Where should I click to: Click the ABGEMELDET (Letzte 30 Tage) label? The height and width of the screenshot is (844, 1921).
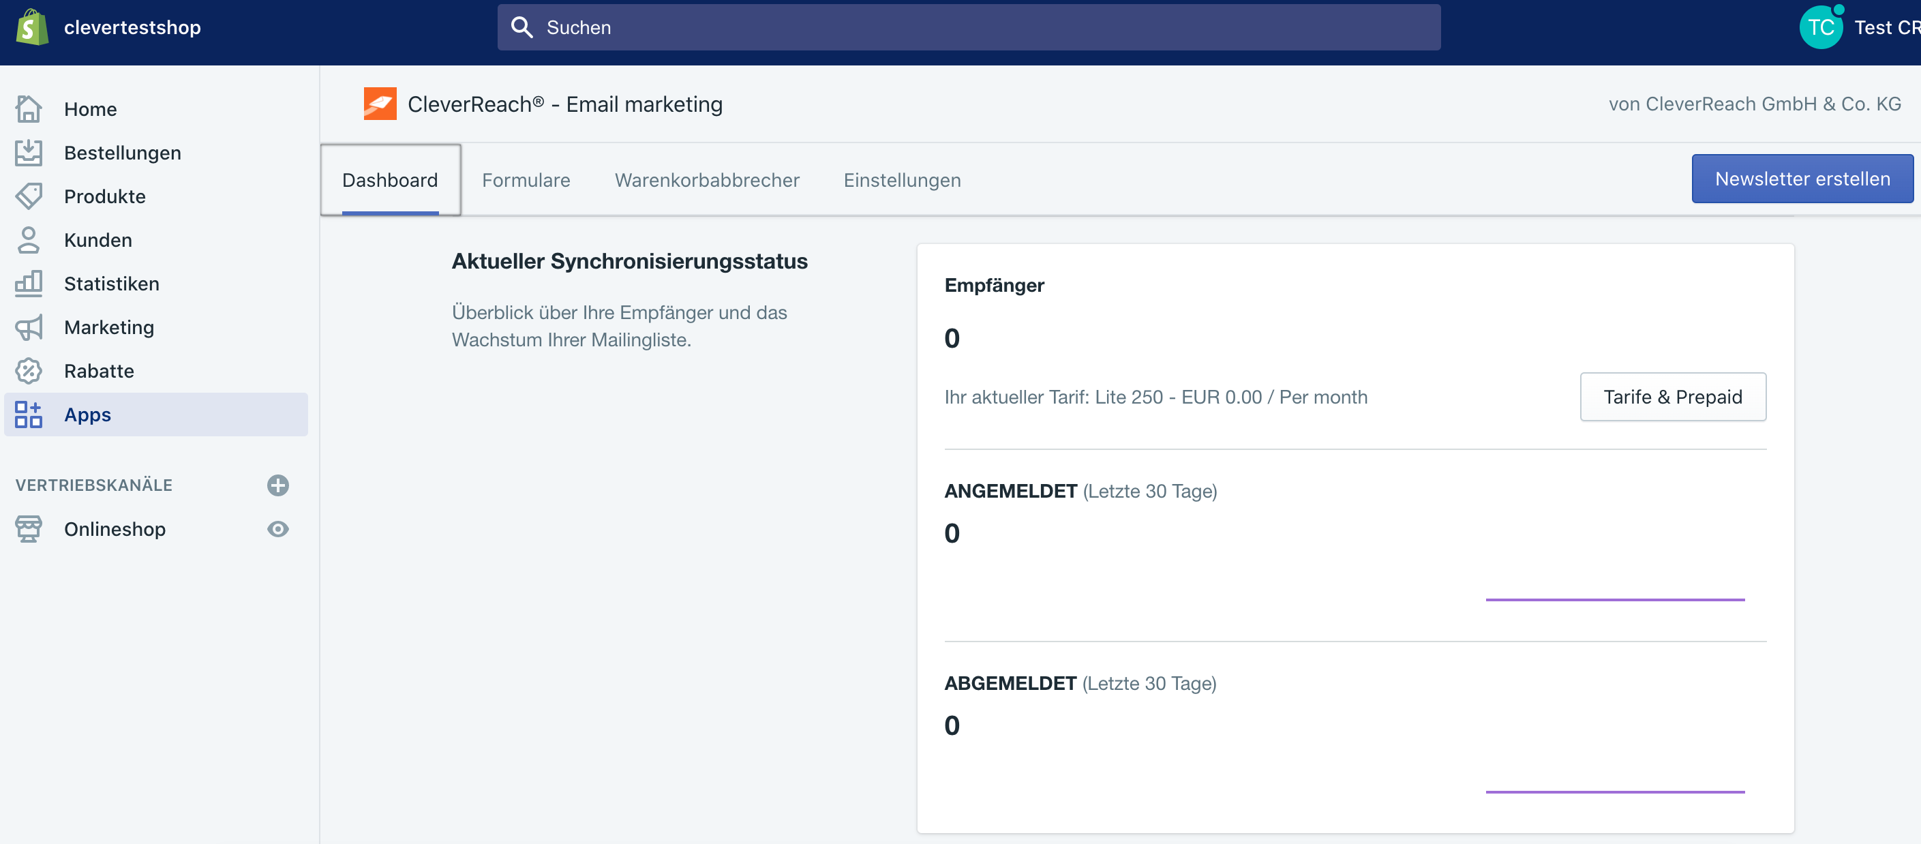click(x=1080, y=684)
